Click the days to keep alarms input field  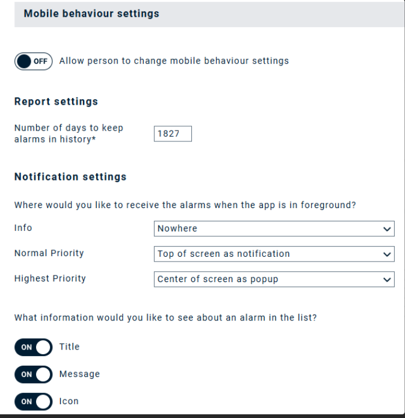173,134
